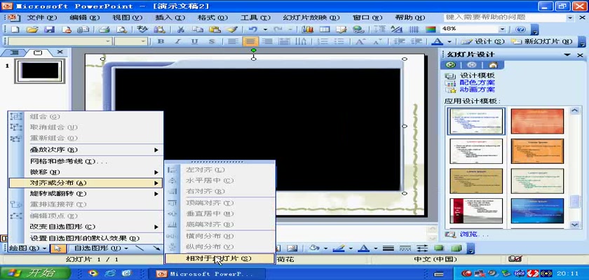Insert a table with the table icon

(324, 29)
